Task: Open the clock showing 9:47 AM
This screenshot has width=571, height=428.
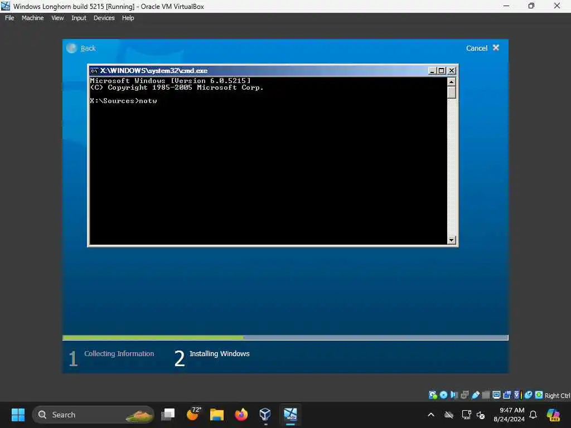Action: coord(509,415)
